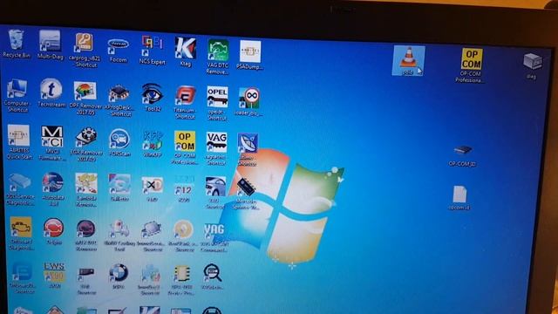Select the loader infinity-sign shortcut

pos(249,99)
